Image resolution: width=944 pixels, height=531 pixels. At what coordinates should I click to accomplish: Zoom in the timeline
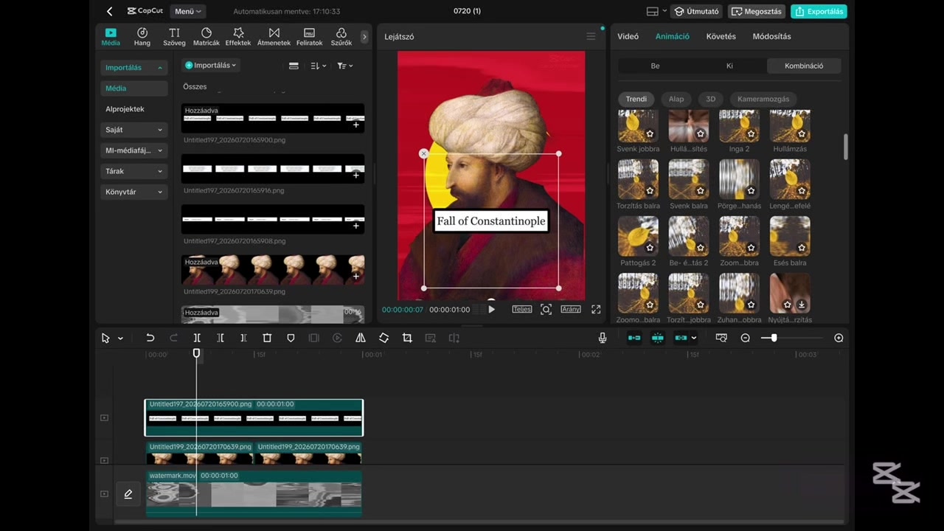coord(839,338)
